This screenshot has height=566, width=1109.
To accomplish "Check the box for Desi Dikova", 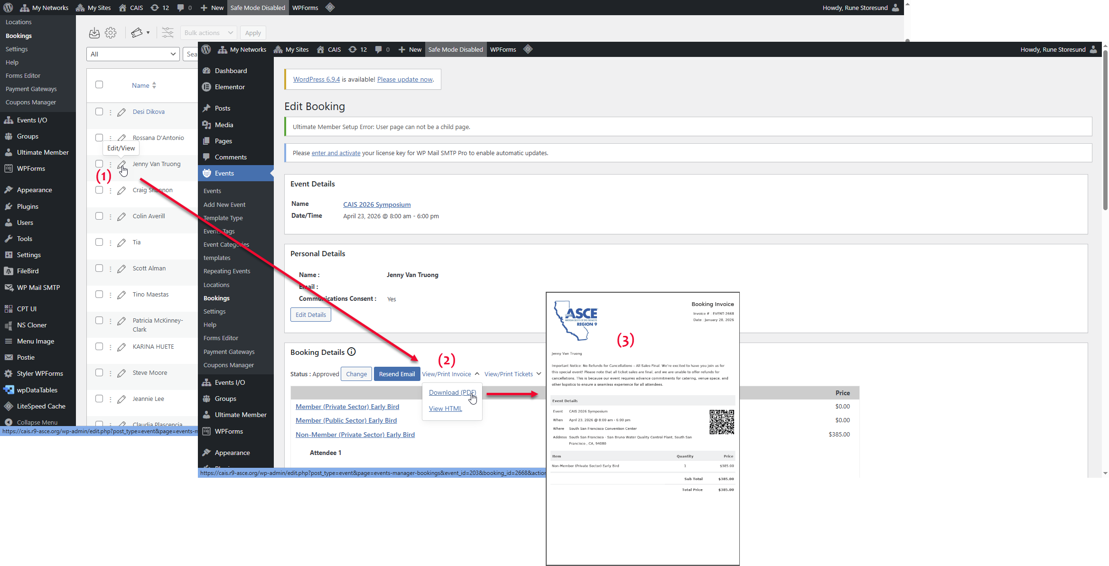I will pyautogui.click(x=99, y=111).
